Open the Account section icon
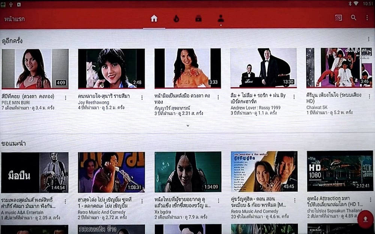The height and width of the screenshot is (234, 375). point(220,17)
